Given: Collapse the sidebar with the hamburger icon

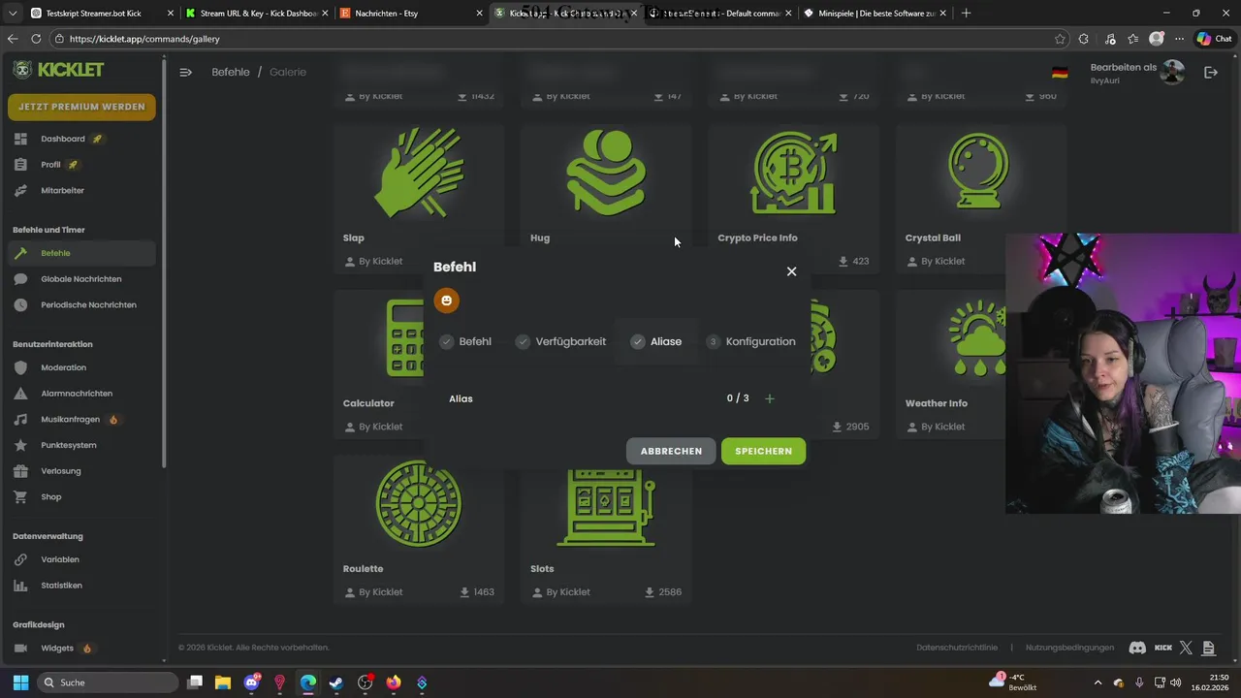Looking at the screenshot, I should point(185,72).
